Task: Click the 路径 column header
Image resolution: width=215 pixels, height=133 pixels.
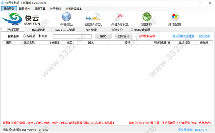Action: coord(129,42)
